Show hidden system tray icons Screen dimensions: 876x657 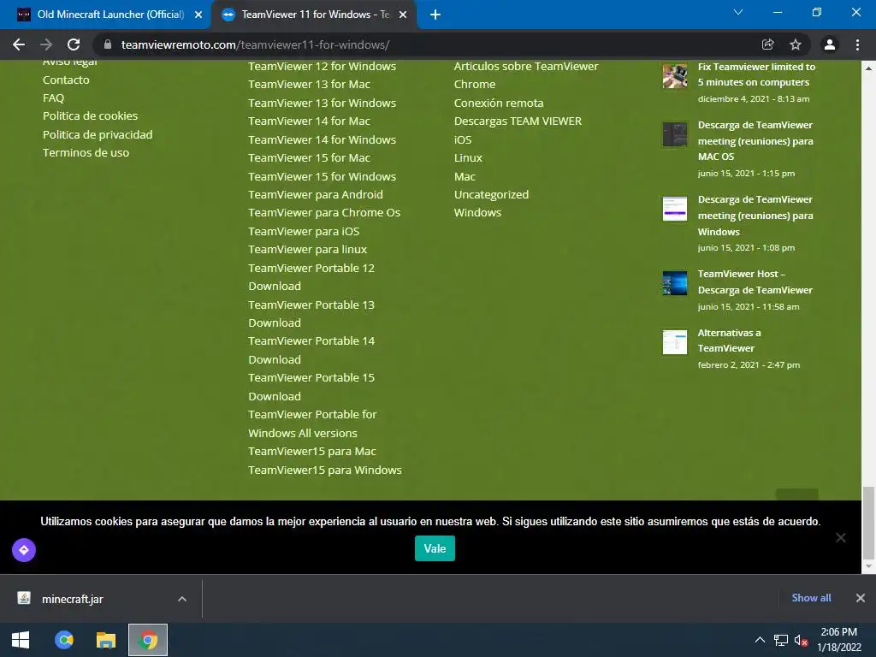click(760, 640)
